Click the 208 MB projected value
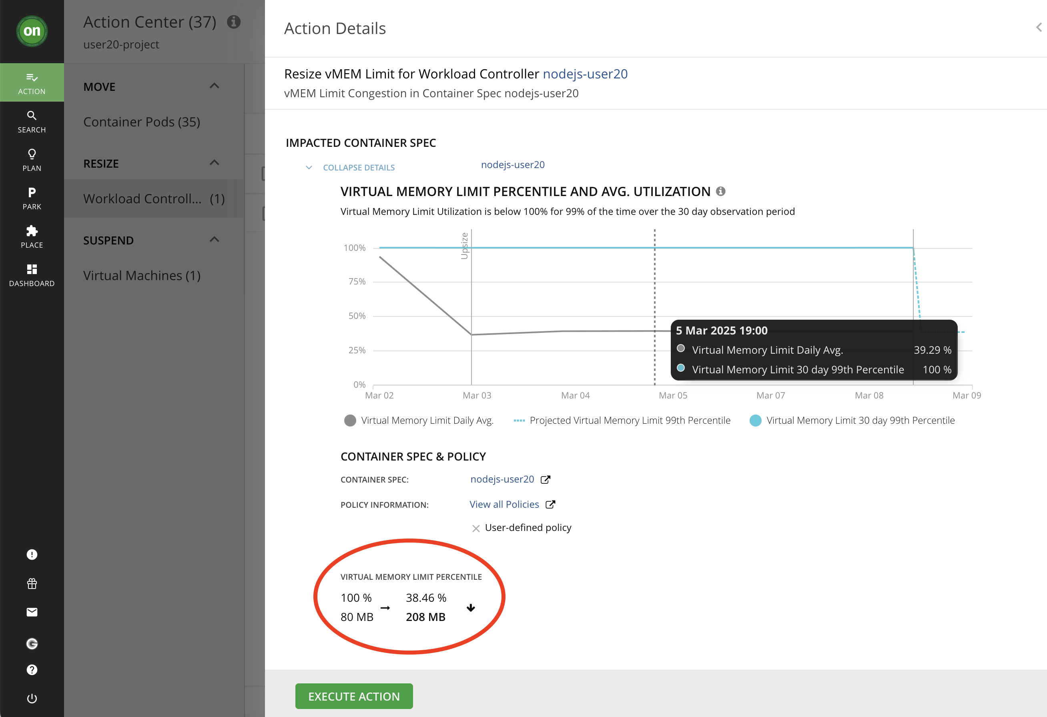Screen dimensions: 1047x717 tap(425, 617)
